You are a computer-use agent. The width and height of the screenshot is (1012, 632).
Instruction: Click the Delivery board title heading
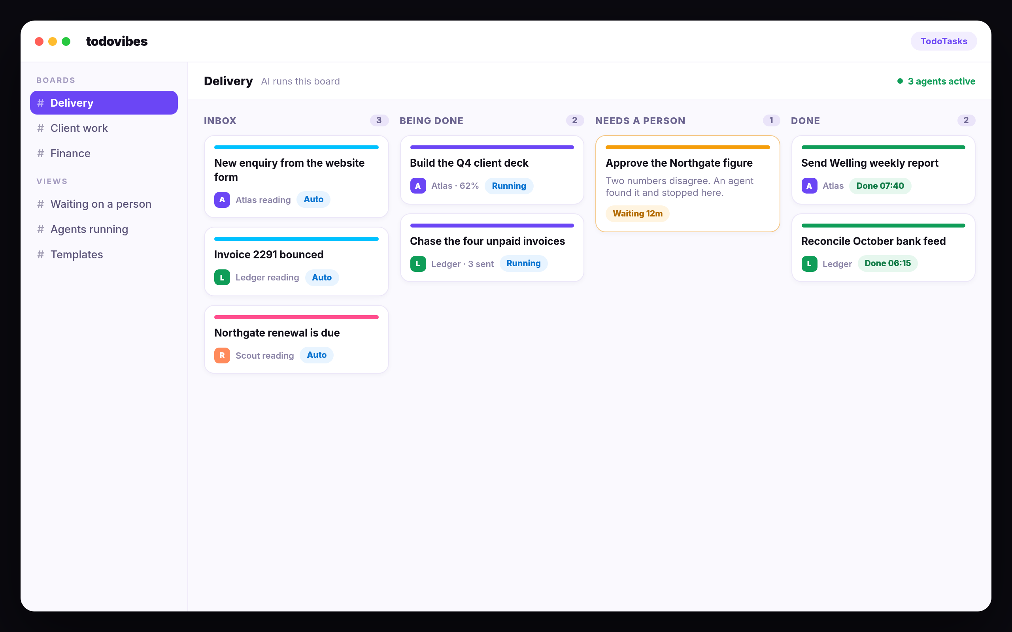coord(228,81)
